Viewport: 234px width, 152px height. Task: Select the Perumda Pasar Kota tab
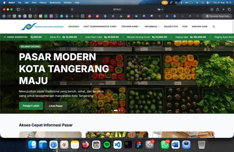coord(217,16)
